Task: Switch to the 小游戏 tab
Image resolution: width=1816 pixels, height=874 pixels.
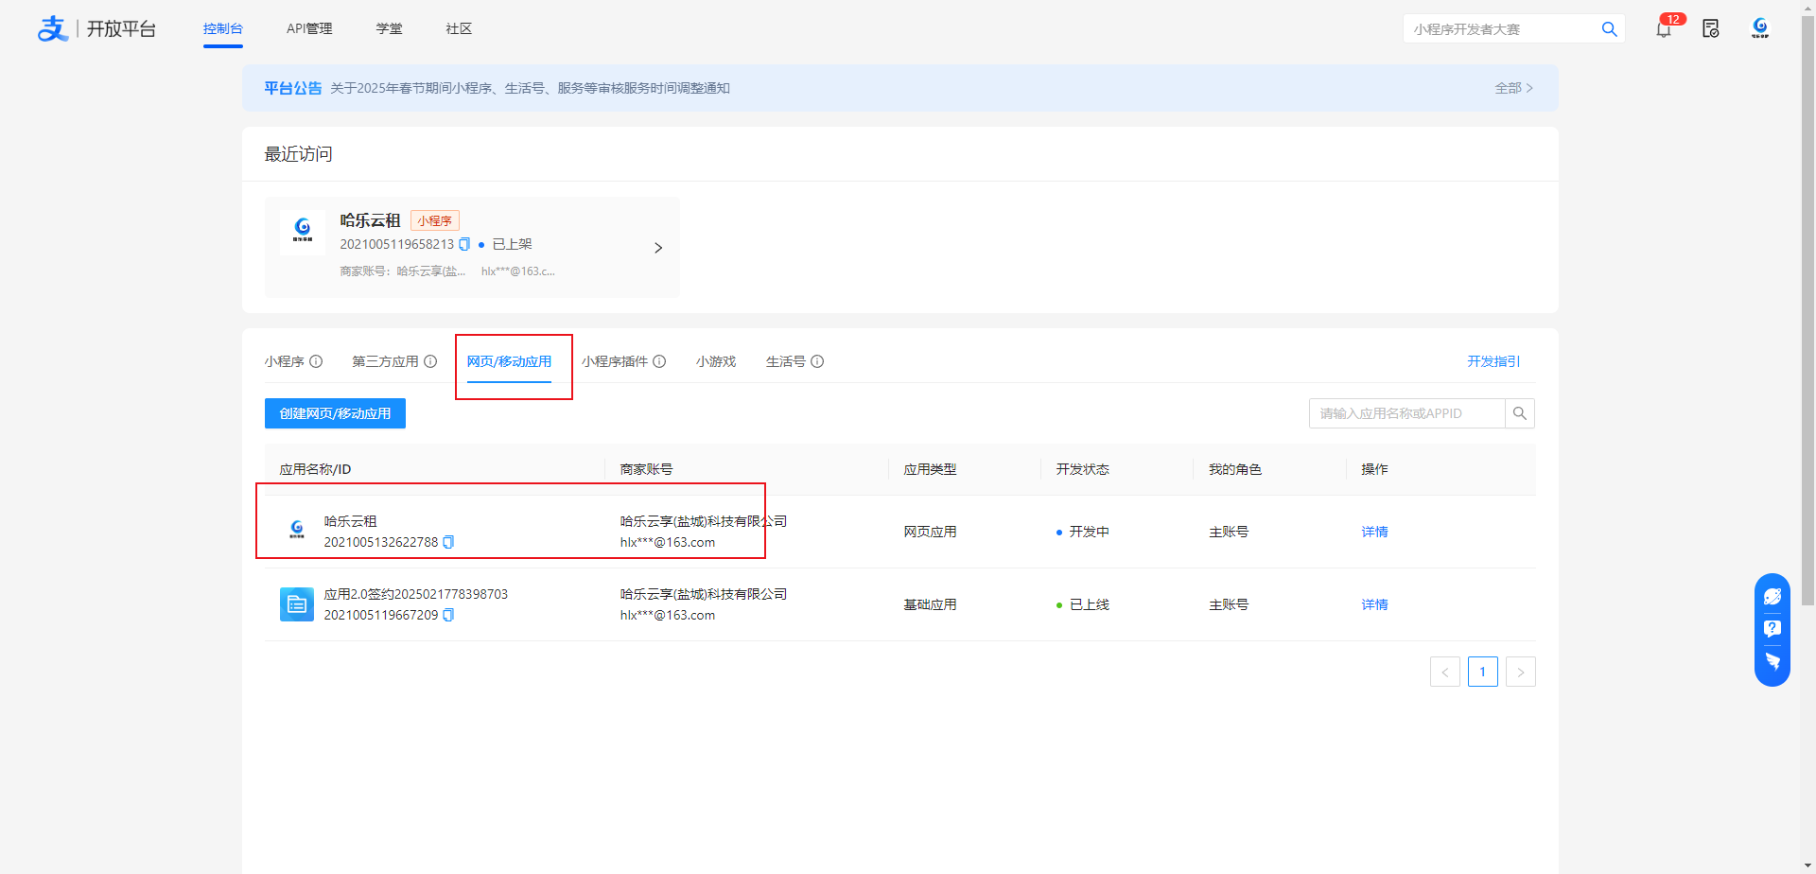Action: coord(716,361)
